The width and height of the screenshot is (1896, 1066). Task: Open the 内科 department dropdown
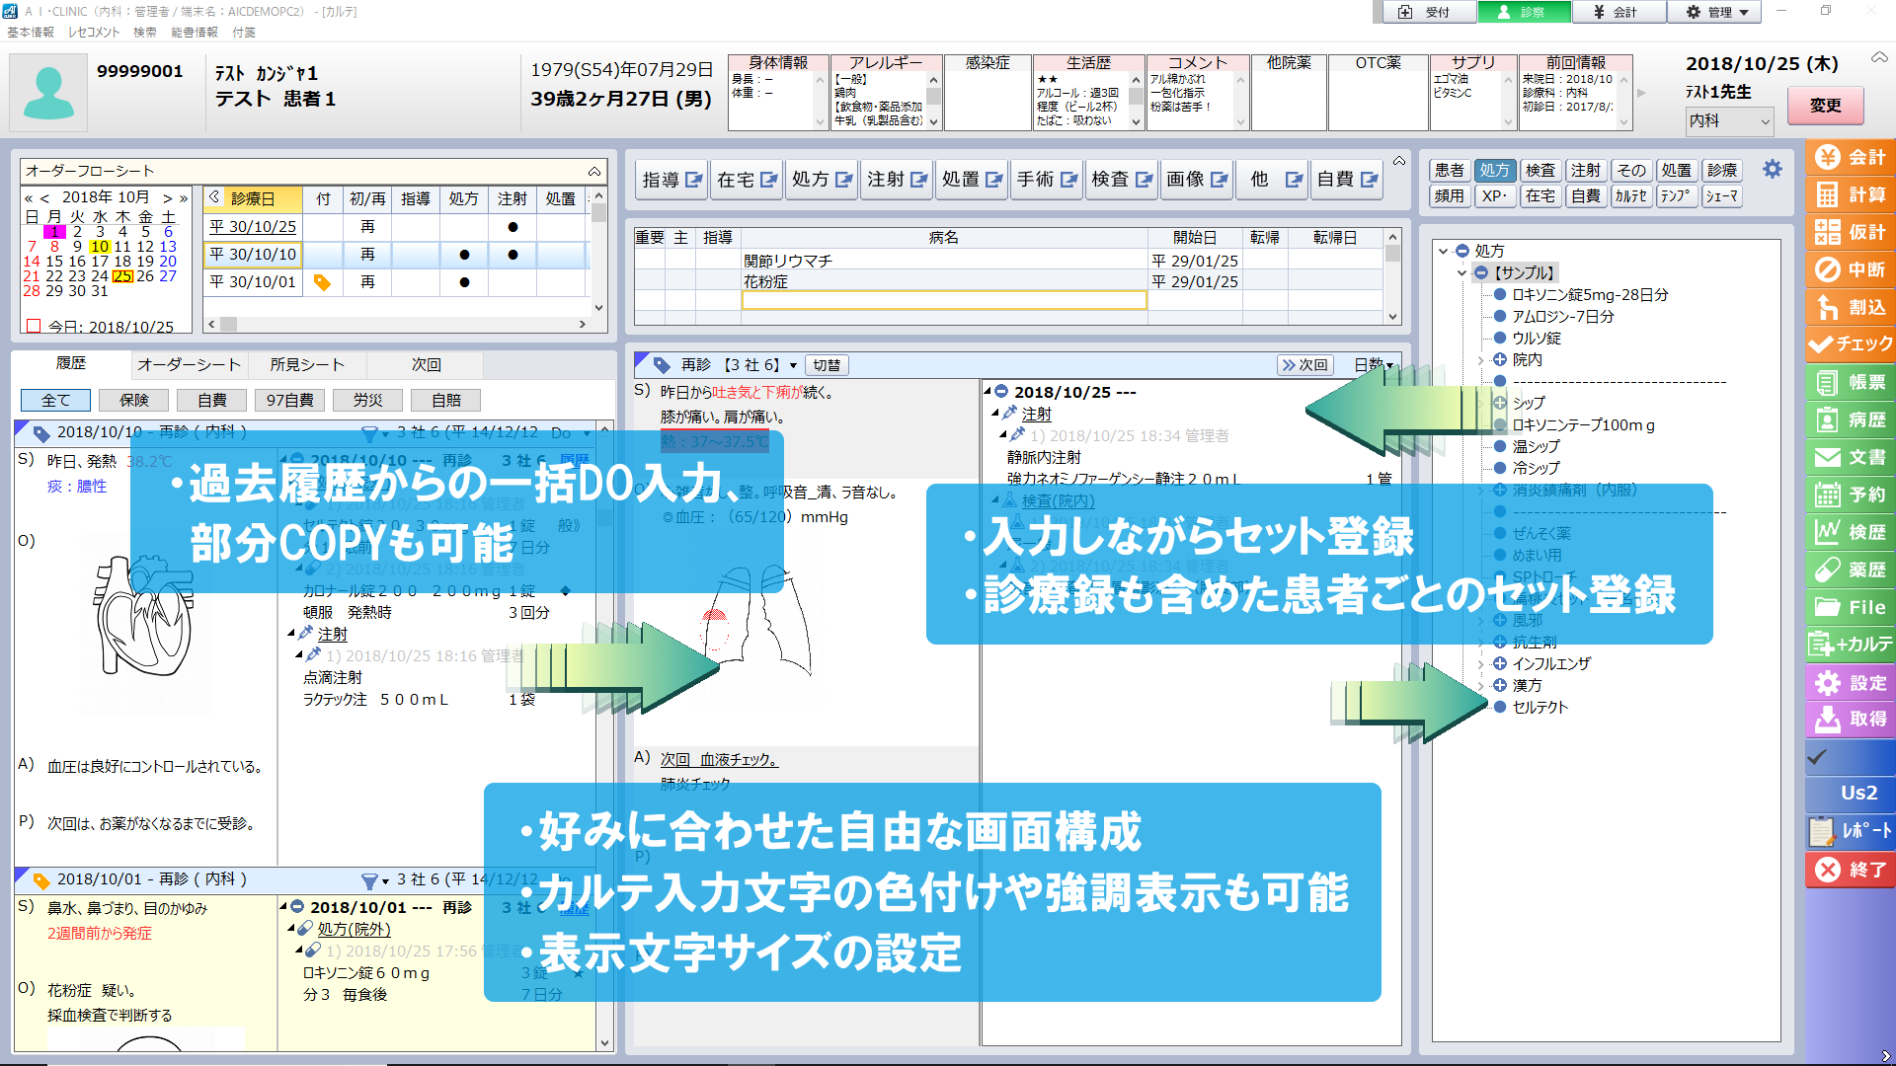[1729, 121]
